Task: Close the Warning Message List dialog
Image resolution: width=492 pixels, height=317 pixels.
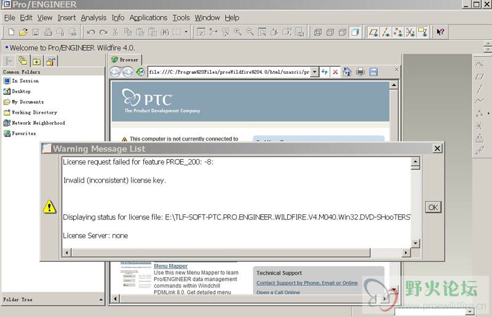Action: click(437, 148)
